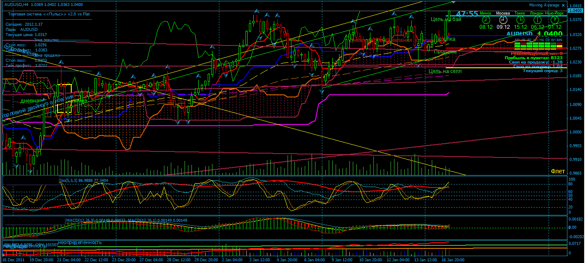Click the 47:55 candle countdown timer
Viewport: 585px width, 263px height.
pyautogui.click(x=467, y=14)
